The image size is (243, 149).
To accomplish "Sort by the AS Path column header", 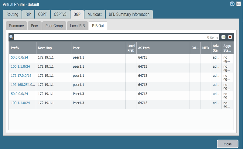I will pos(163,48).
